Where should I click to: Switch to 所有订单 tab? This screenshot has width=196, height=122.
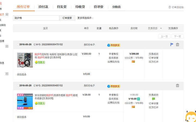click(23, 7)
